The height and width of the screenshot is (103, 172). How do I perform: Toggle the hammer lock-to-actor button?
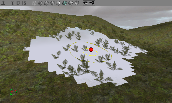pos(92,3)
